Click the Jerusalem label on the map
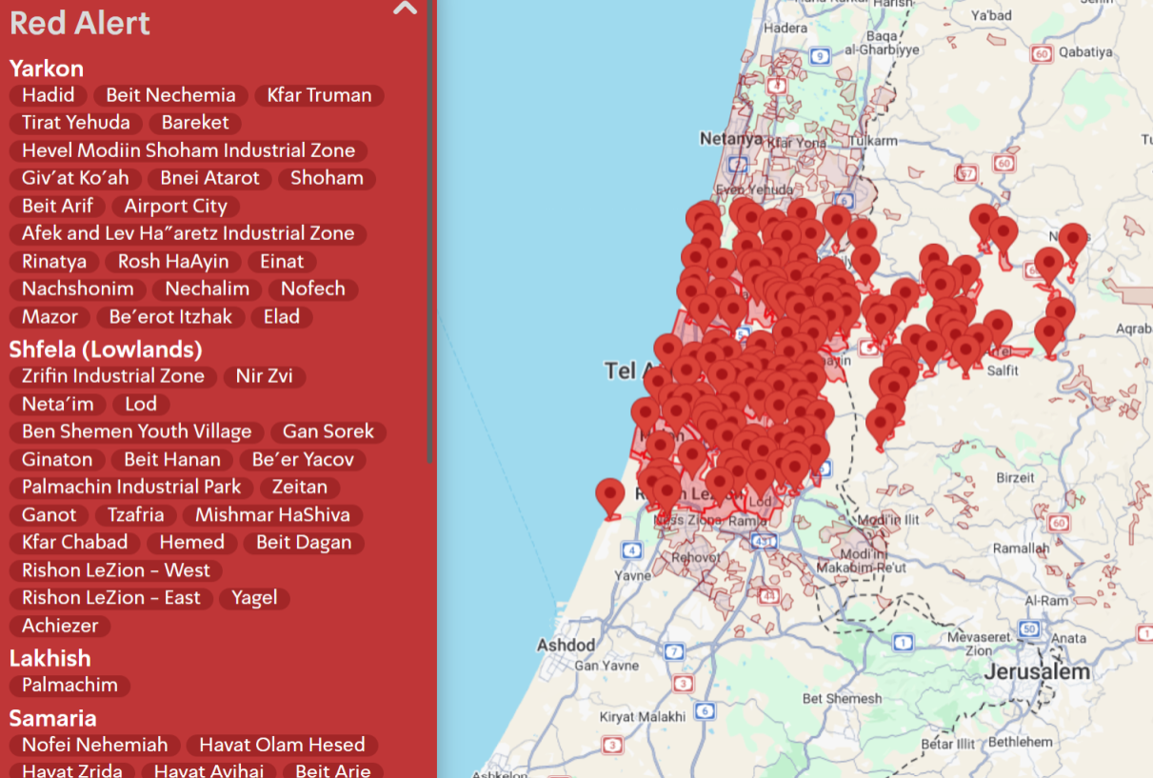This screenshot has height=778, width=1153. 1037,671
